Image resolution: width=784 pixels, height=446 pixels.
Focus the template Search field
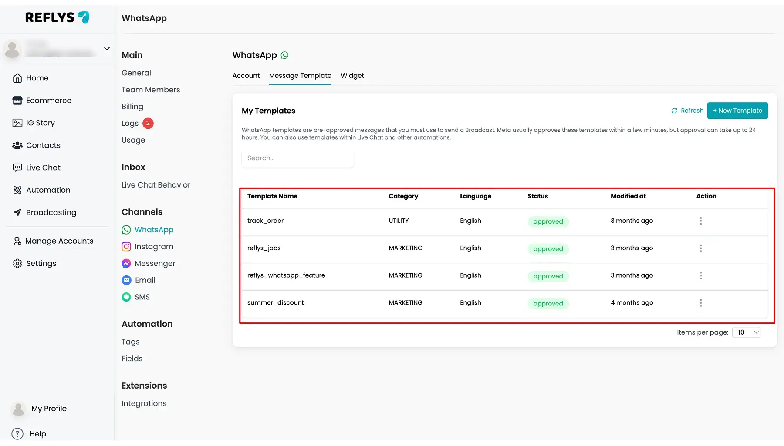[x=297, y=158]
